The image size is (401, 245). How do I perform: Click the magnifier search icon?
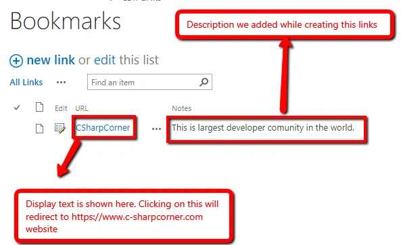(x=204, y=82)
